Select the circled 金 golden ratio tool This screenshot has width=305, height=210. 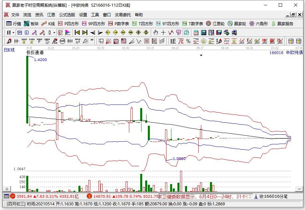click(203, 41)
